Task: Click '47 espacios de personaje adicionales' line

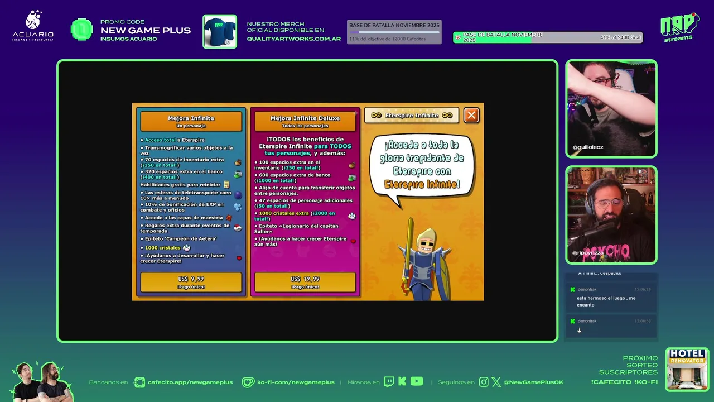Action: click(304, 203)
